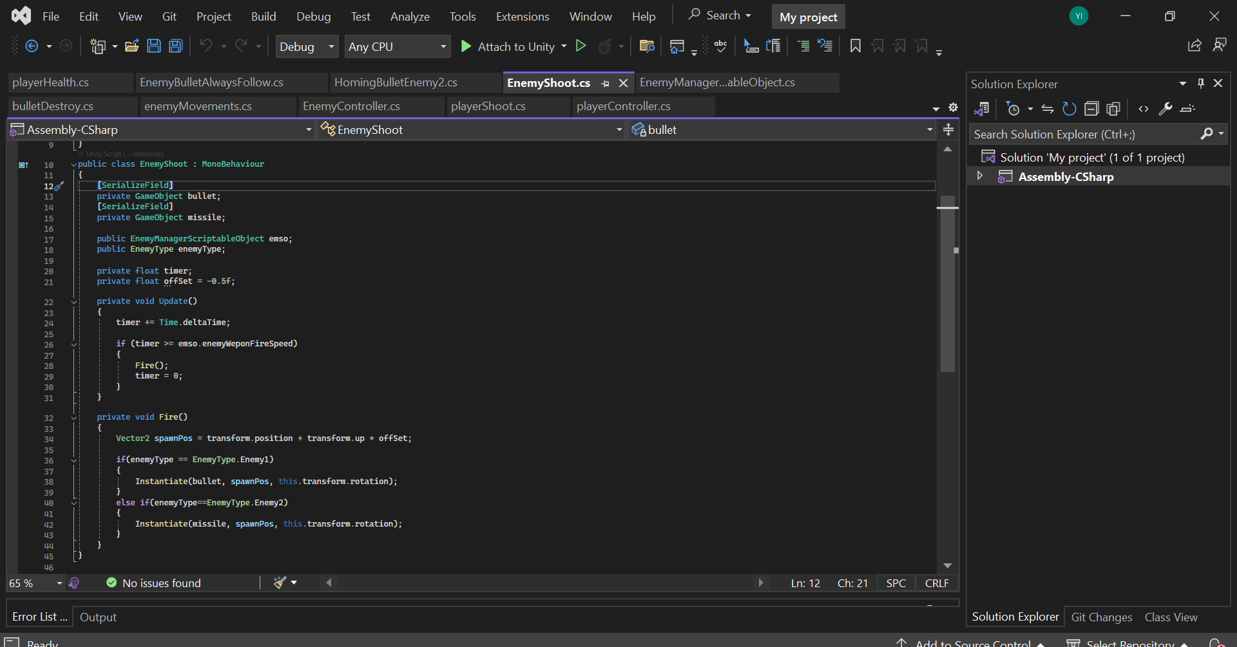The height and width of the screenshot is (647, 1237).
Task: Close the EnemyShoot.cs tab
Action: tap(623, 83)
